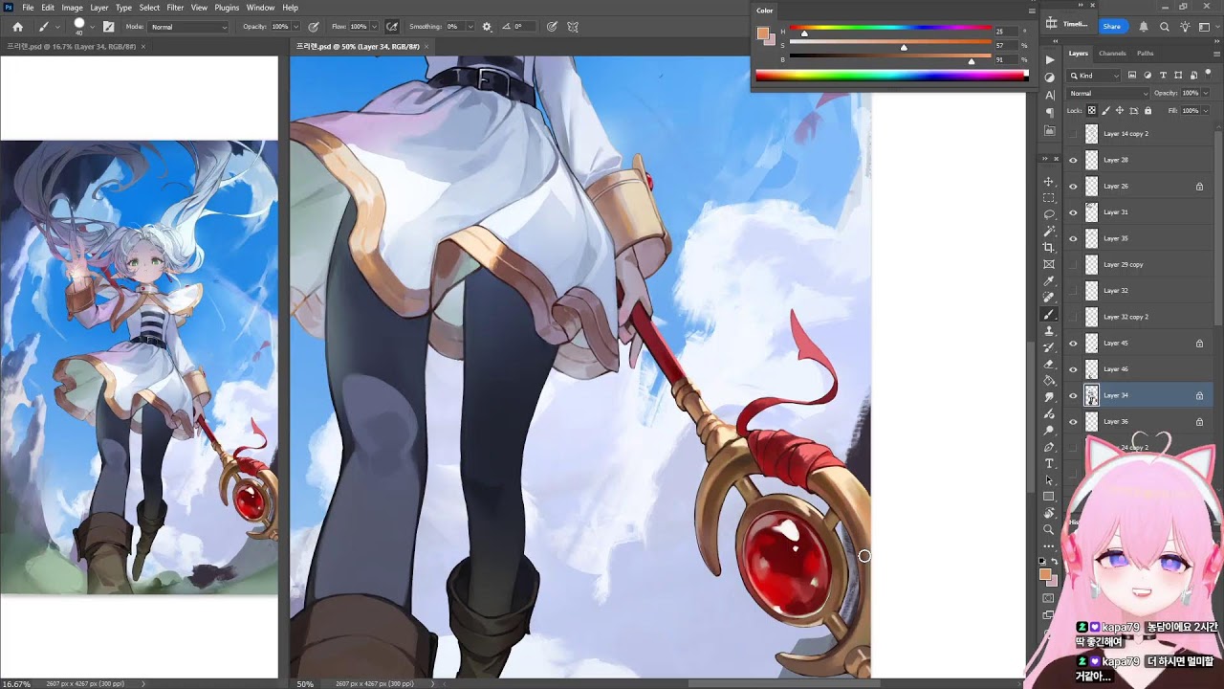Open notifications bell icon

[x=1144, y=27]
